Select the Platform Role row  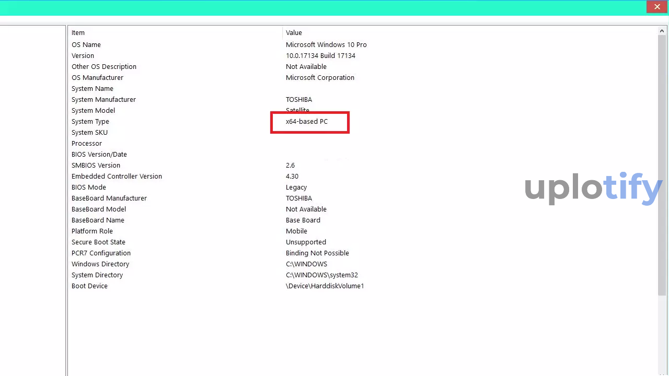click(363, 231)
